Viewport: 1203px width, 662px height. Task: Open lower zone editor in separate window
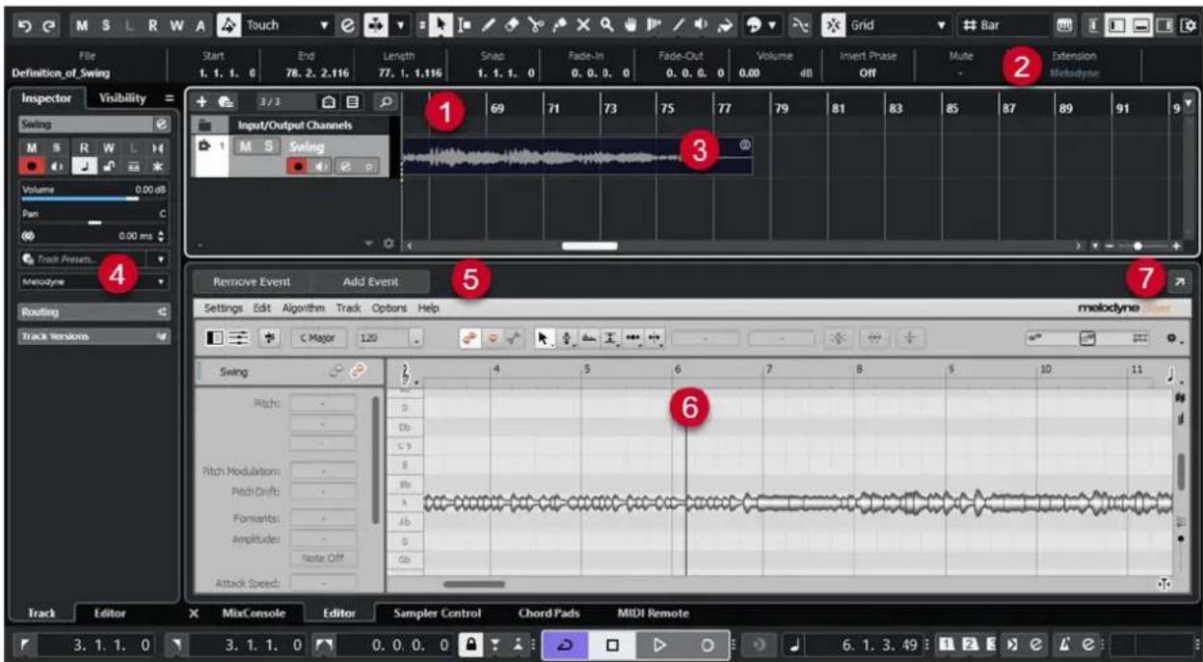click(x=1180, y=281)
